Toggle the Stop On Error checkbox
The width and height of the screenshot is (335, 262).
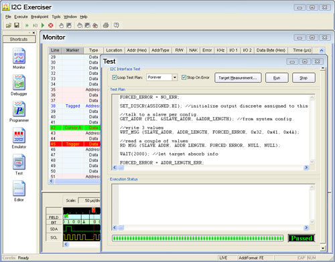coord(184,78)
